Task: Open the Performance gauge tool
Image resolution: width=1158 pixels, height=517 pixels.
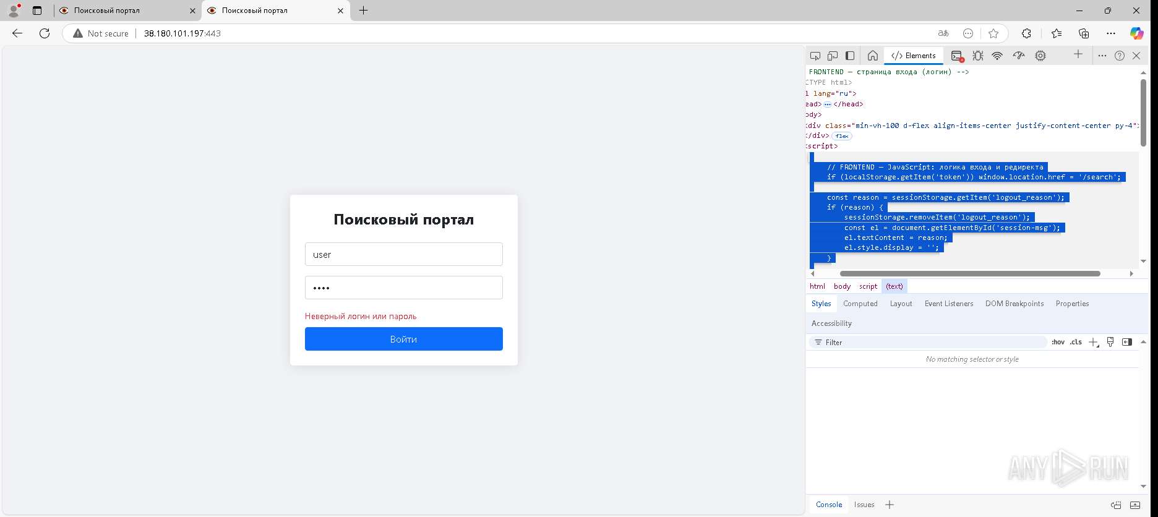Action: (x=1019, y=56)
